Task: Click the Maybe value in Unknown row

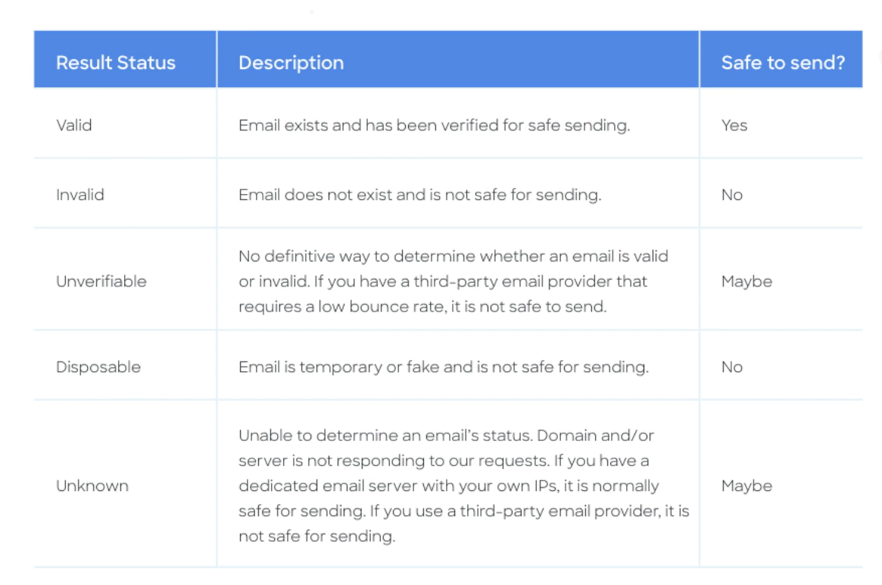Action: [746, 486]
